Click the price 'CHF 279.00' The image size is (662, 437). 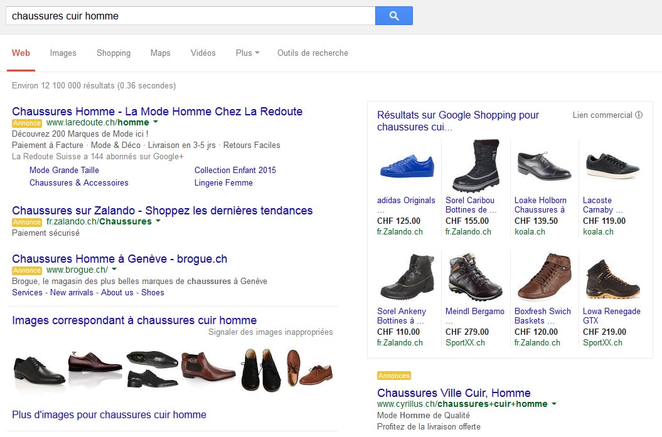click(467, 332)
